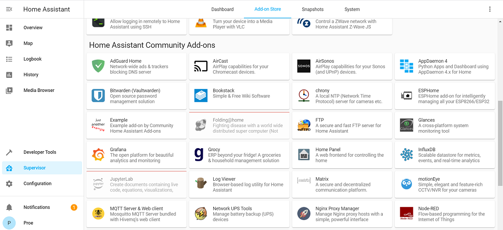The width and height of the screenshot is (503, 230).
Task: Click the Map sidebar icon
Action: [x=9, y=43]
